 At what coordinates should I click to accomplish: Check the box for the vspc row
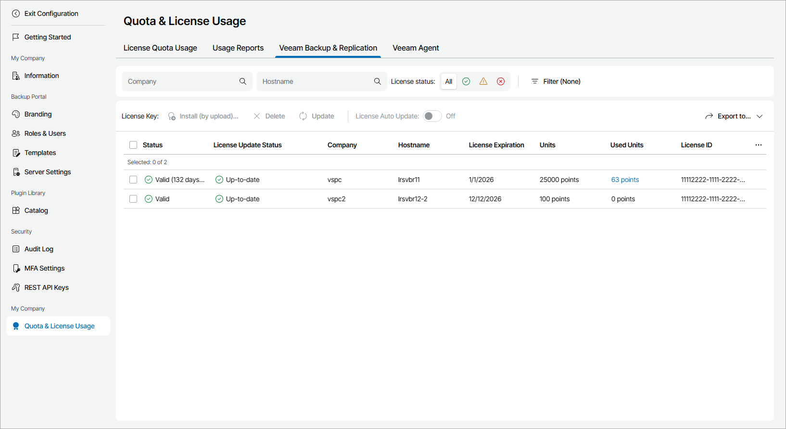pos(133,180)
